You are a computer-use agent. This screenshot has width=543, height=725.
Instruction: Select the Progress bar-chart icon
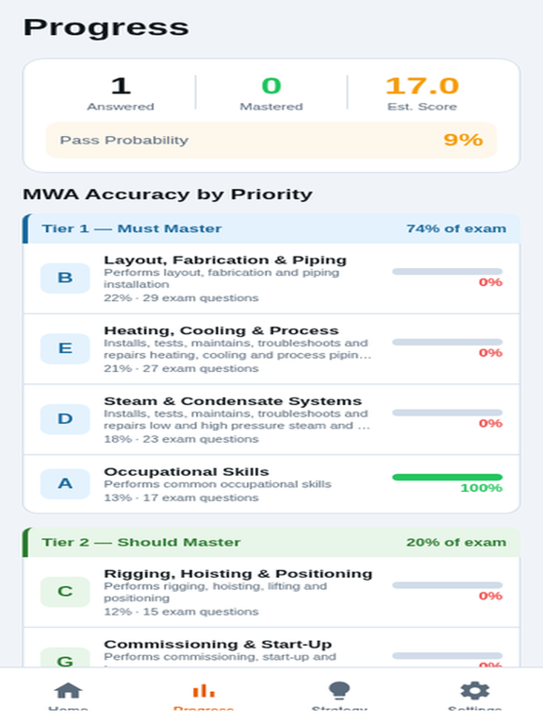coord(204,691)
